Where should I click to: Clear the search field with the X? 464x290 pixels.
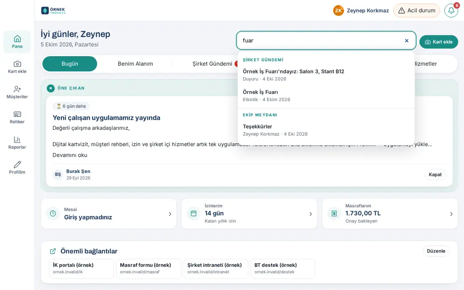coord(407,40)
